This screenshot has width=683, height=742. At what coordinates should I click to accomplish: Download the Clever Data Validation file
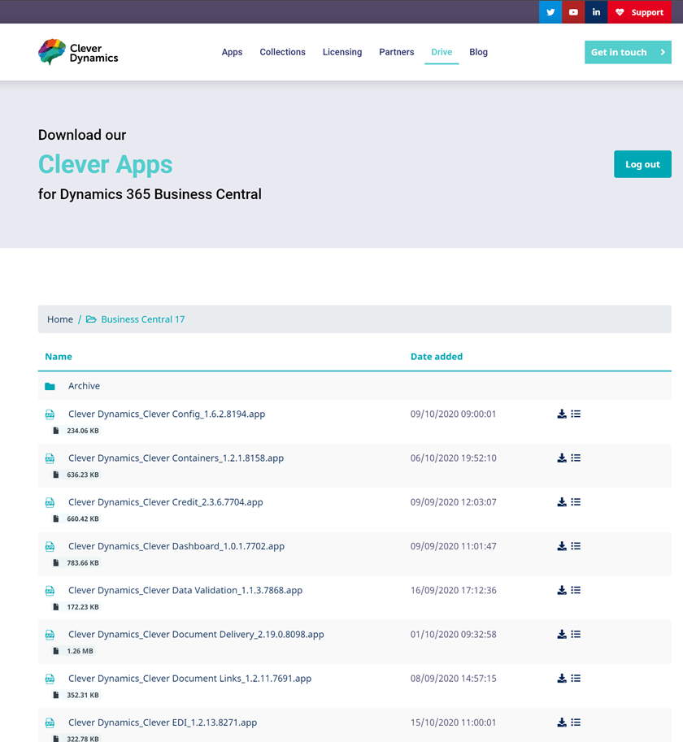(x=562, y=590)
